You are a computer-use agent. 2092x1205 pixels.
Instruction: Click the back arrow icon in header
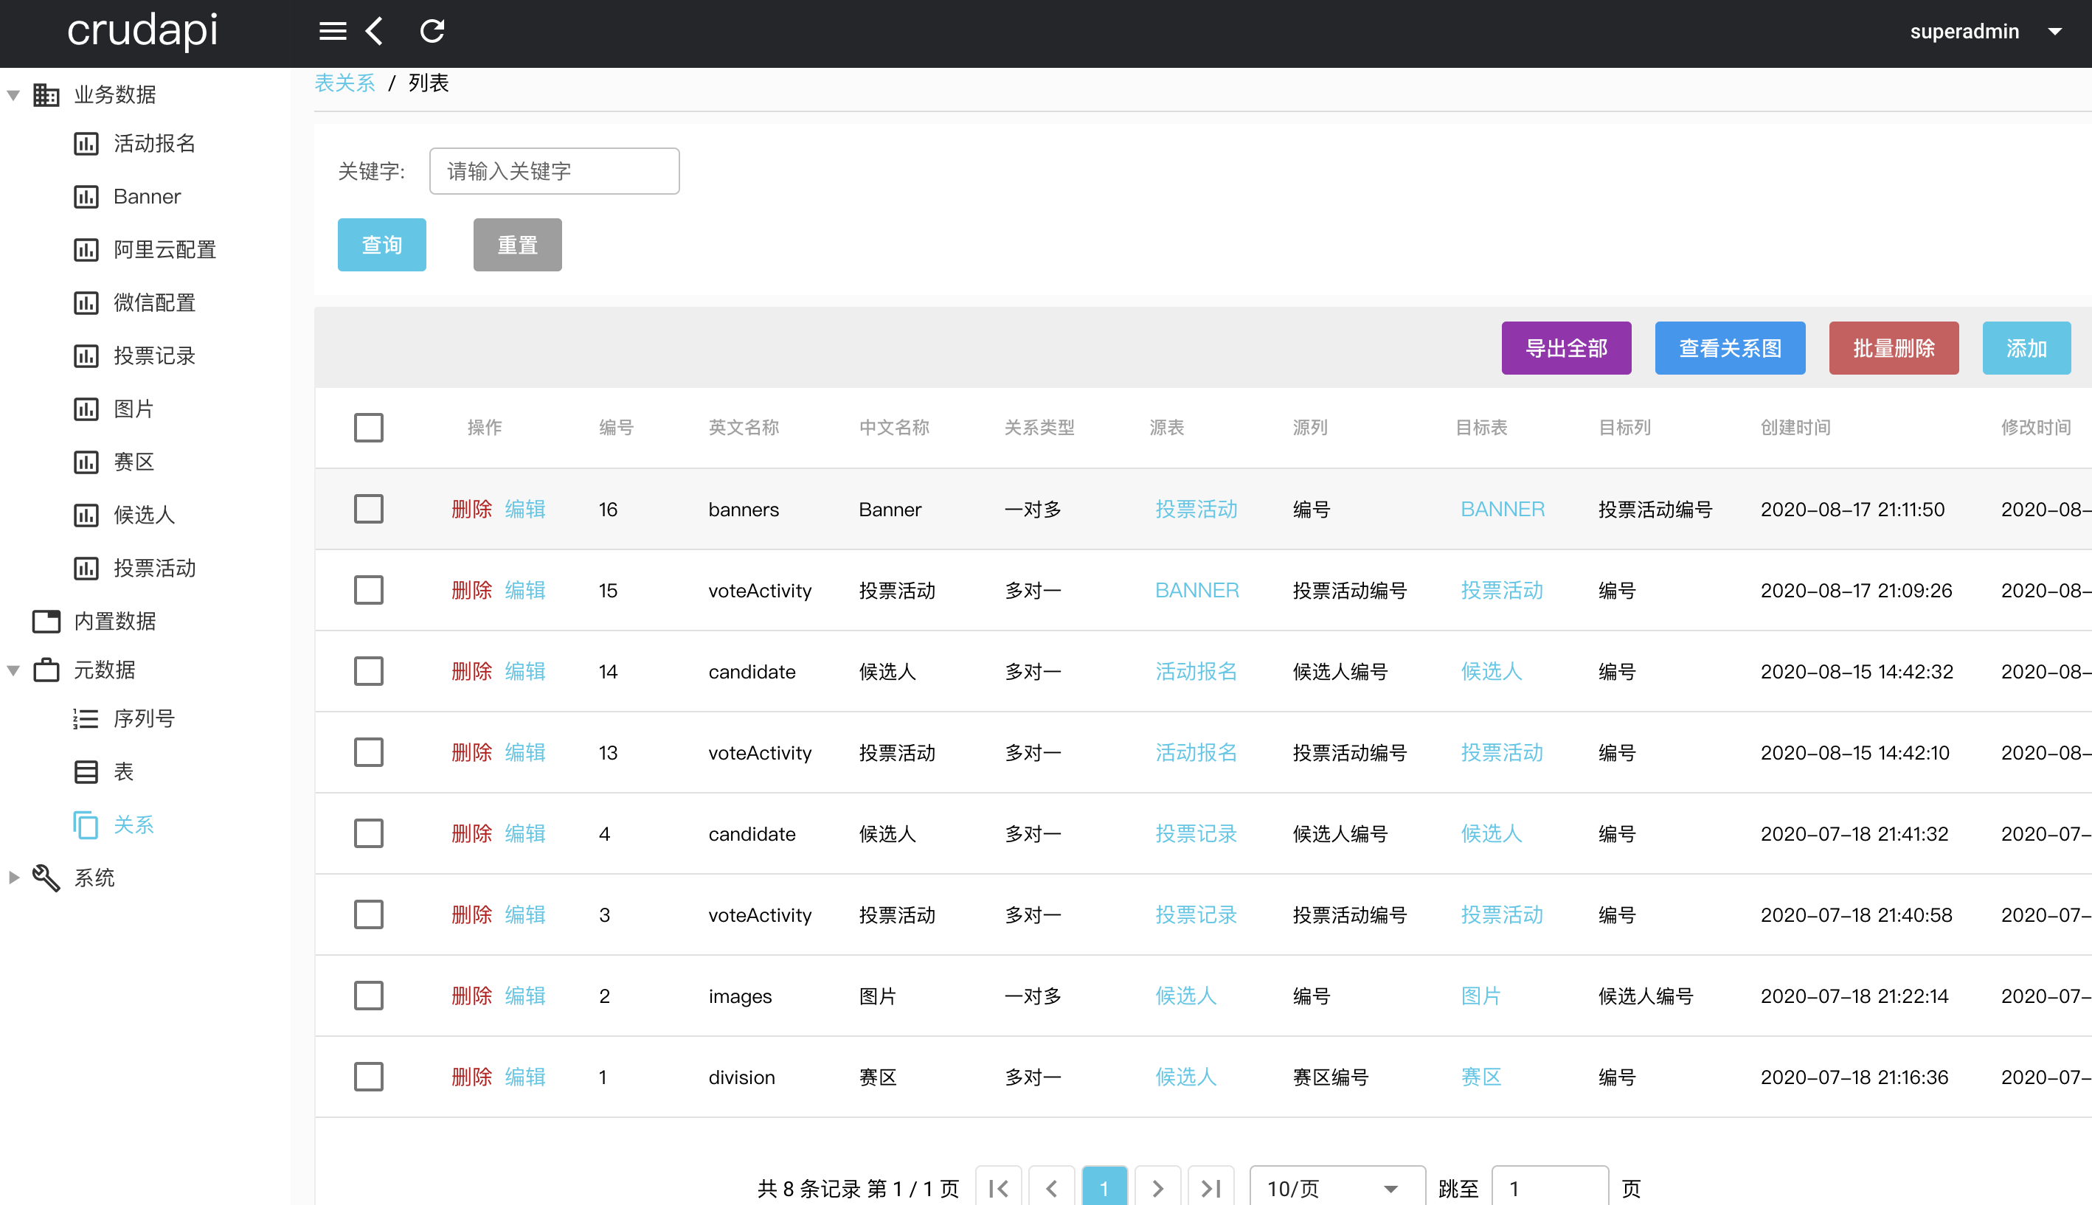click(375, 32)
